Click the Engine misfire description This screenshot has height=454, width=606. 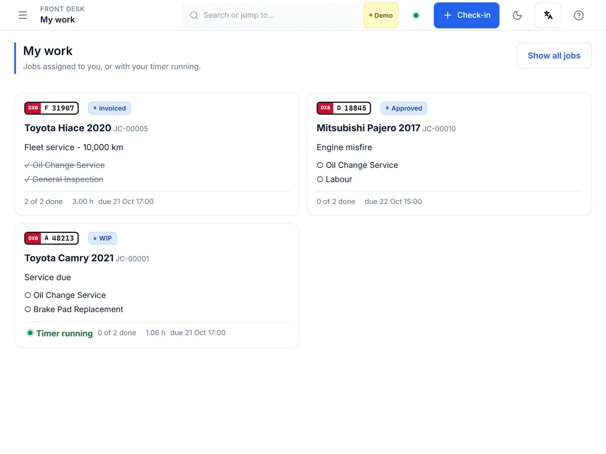[x=344, y=148]
